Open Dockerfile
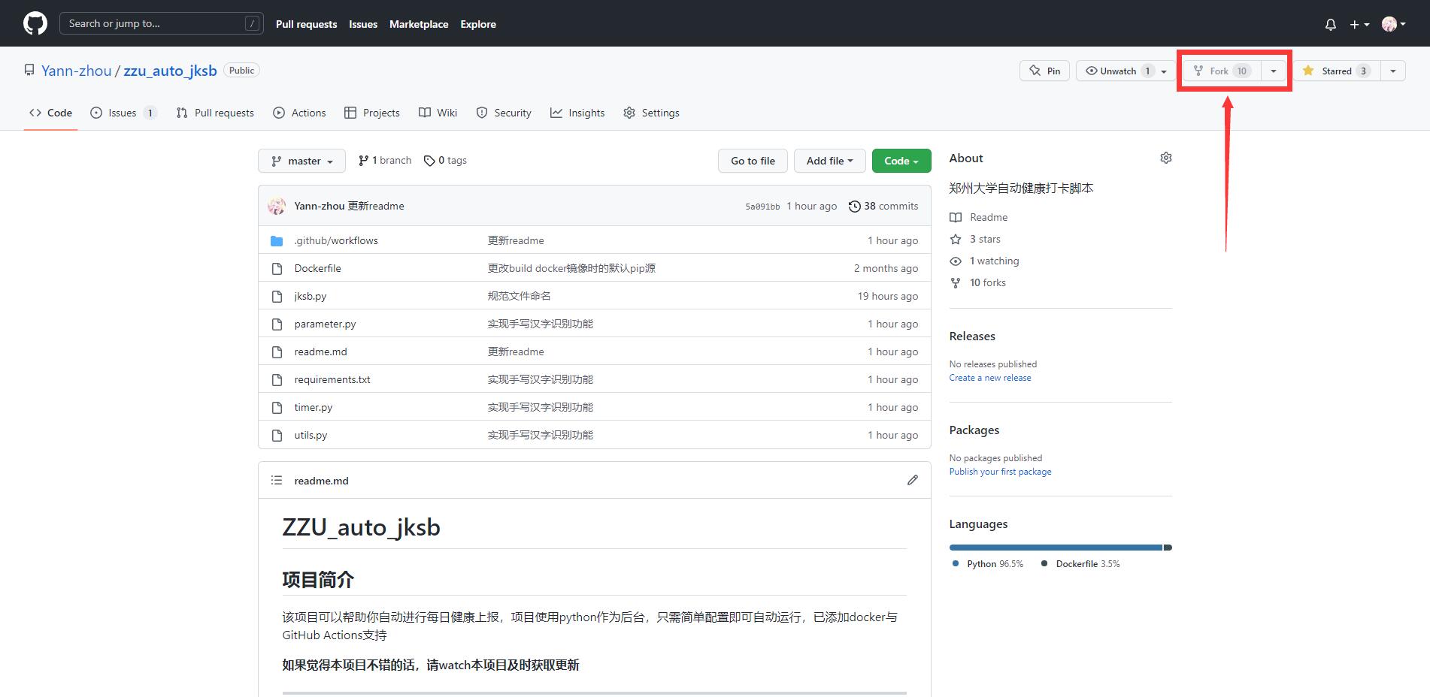The image size is (1430, 697). 317,268
